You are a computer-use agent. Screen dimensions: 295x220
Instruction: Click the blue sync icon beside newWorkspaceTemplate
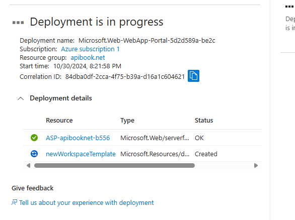(x=34, y=154)
